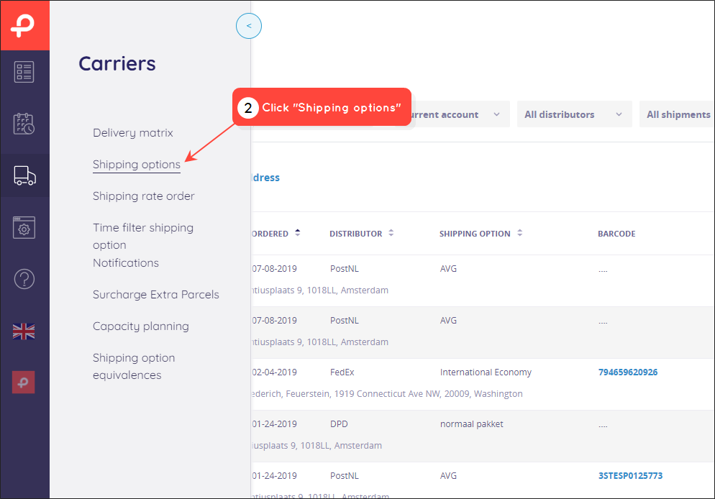Click the SHIPPING OPTION column header text
Image resolution: width=715 pixels, height=499 pixels.
point(475,234)
